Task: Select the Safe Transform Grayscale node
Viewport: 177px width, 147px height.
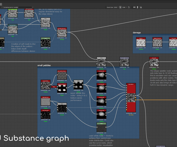Action: click(62, 75)
